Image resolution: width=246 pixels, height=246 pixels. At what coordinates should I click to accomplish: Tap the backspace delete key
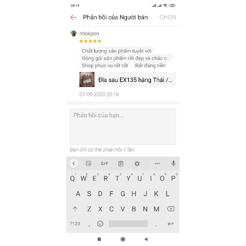[x=171, y=209]
